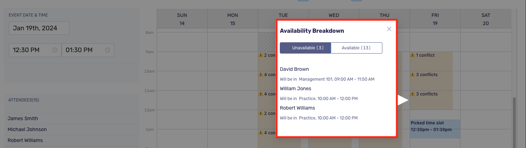Click the SAT 20 column header

(486, 19)
